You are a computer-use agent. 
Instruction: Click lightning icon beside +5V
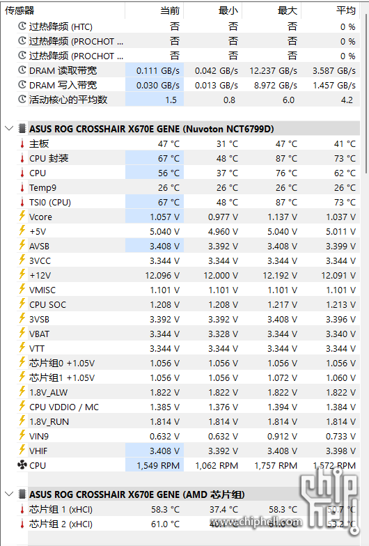[x=22, y=231]
